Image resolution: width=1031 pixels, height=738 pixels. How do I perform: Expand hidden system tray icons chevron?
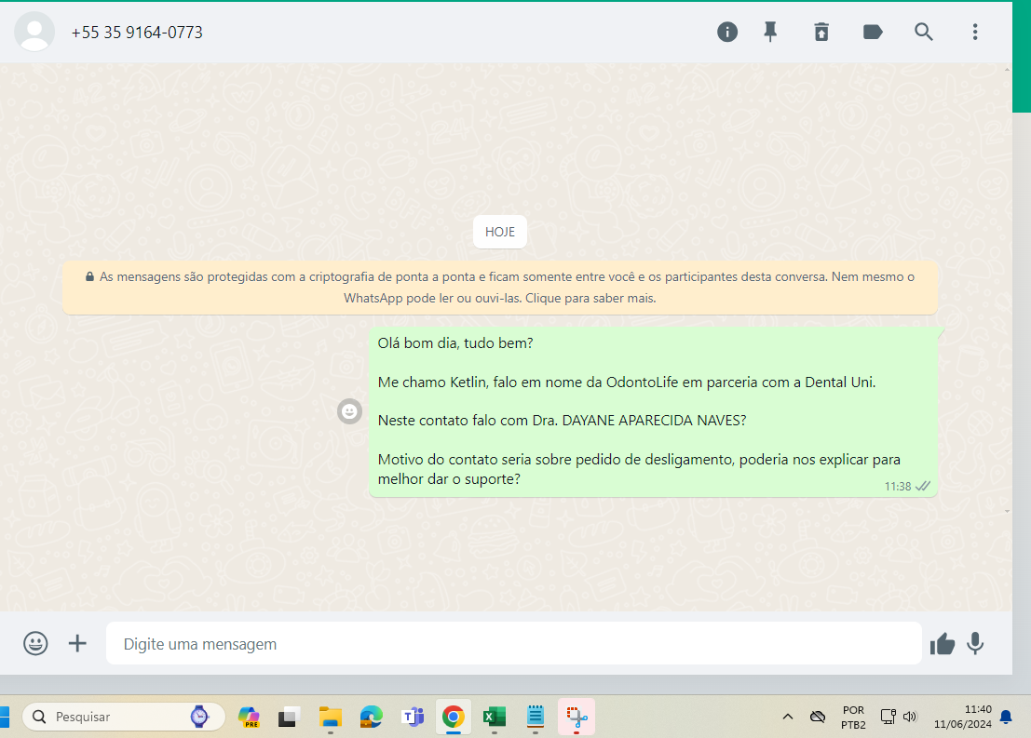(787, 717)
